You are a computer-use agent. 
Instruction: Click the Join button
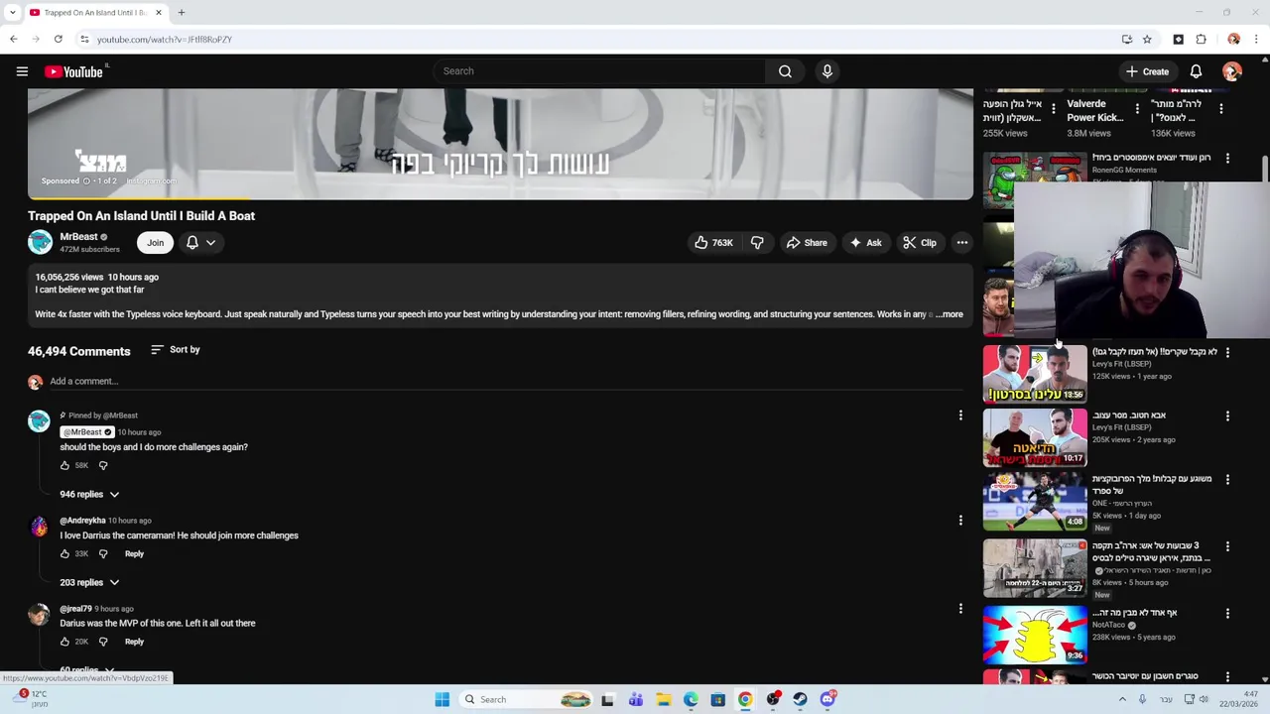[x=155, y=243]
